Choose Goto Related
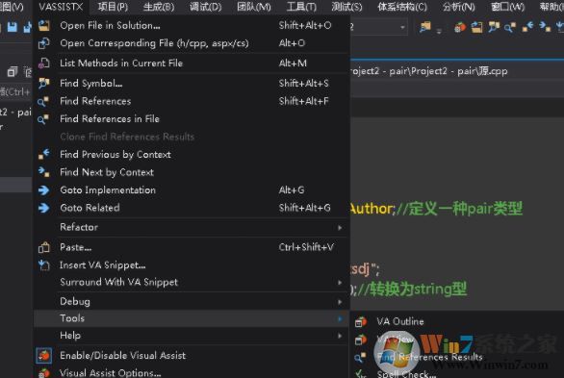Viewport: 564px width, 378px height. [x=192, y=208]
